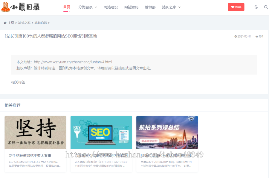Go to 网站源码 navigation item
The height and width of the screenshot is (178, 269).
[131, 7]
